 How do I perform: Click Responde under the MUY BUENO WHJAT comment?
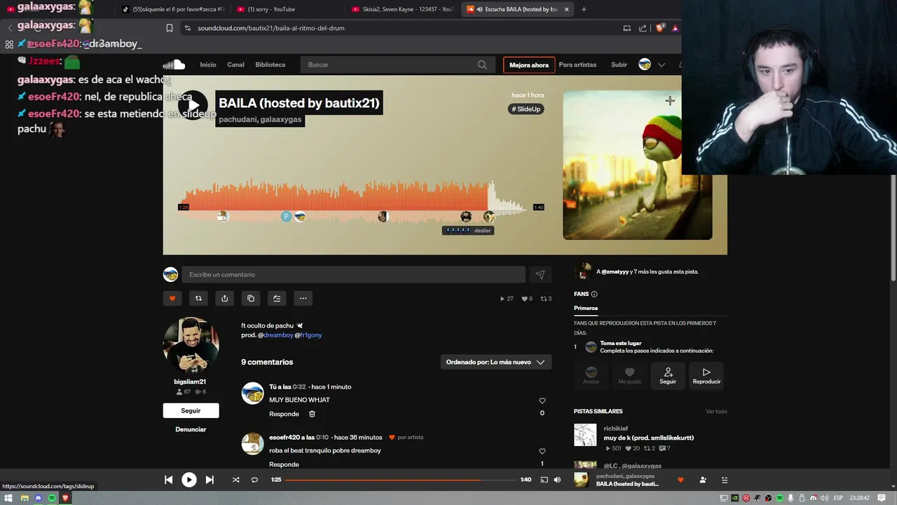click(x=284, y=414)
